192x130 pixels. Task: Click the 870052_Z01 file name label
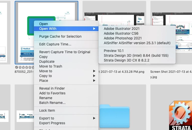point(24,72)
